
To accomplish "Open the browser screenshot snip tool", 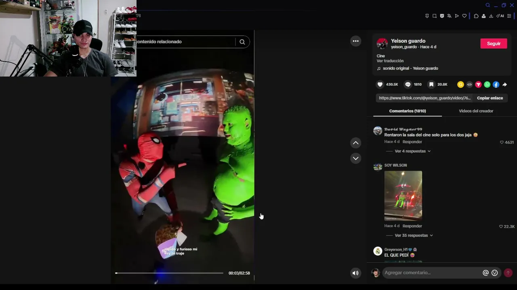I will pos(435,16).
